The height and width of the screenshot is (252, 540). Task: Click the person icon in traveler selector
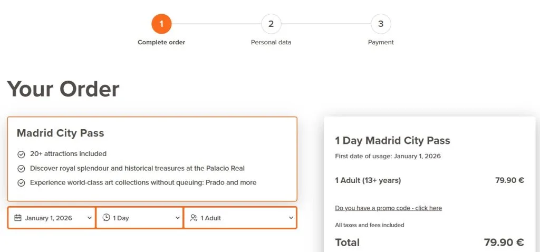194,218
